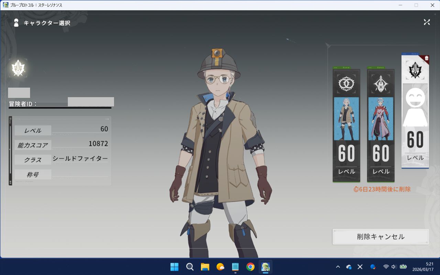Click the sword-leaf emblem on the white card
The width and height of the screenshot is (440, 275).
tap(415, 70)
